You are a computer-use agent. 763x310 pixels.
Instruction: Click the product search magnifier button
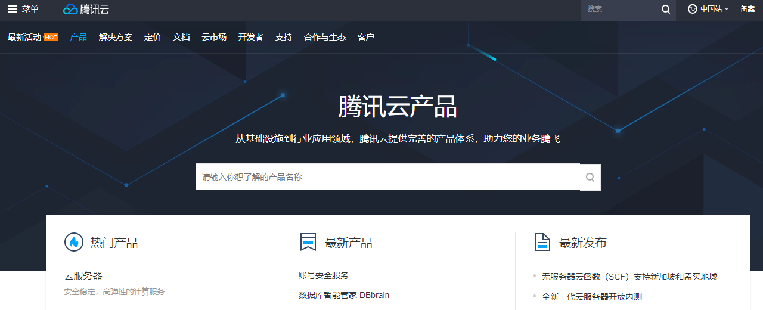coord(590,177)
